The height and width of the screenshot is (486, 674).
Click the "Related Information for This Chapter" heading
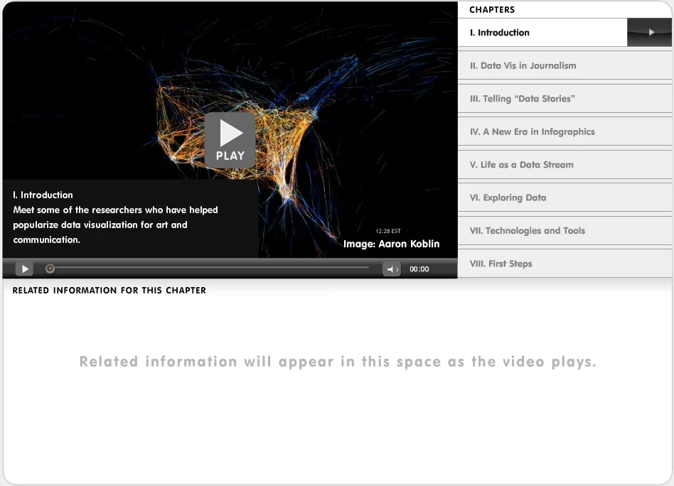pyautogui.click(x=109, y=291)
